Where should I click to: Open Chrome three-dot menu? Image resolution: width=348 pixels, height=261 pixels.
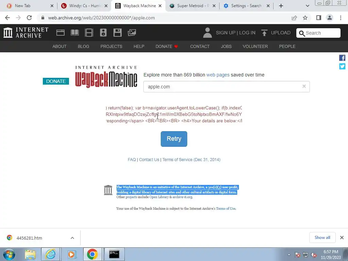pyautogui.click(x=341, y=18)
